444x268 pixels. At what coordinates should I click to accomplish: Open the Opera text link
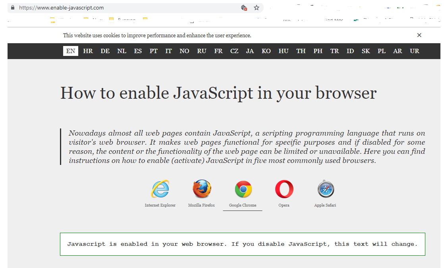point(284,205)
